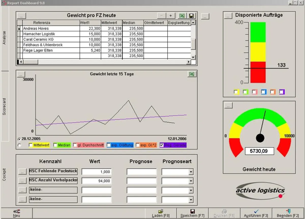The height and width of the screenshot is (219, 305).
Task: Click the Wert field showing 94,000
Action: pyautogui.click(x=97, y=181)
